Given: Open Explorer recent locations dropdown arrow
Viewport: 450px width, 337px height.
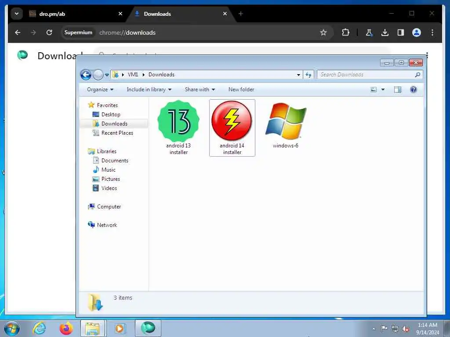Looking at the screenshot, I should (107, 75).
